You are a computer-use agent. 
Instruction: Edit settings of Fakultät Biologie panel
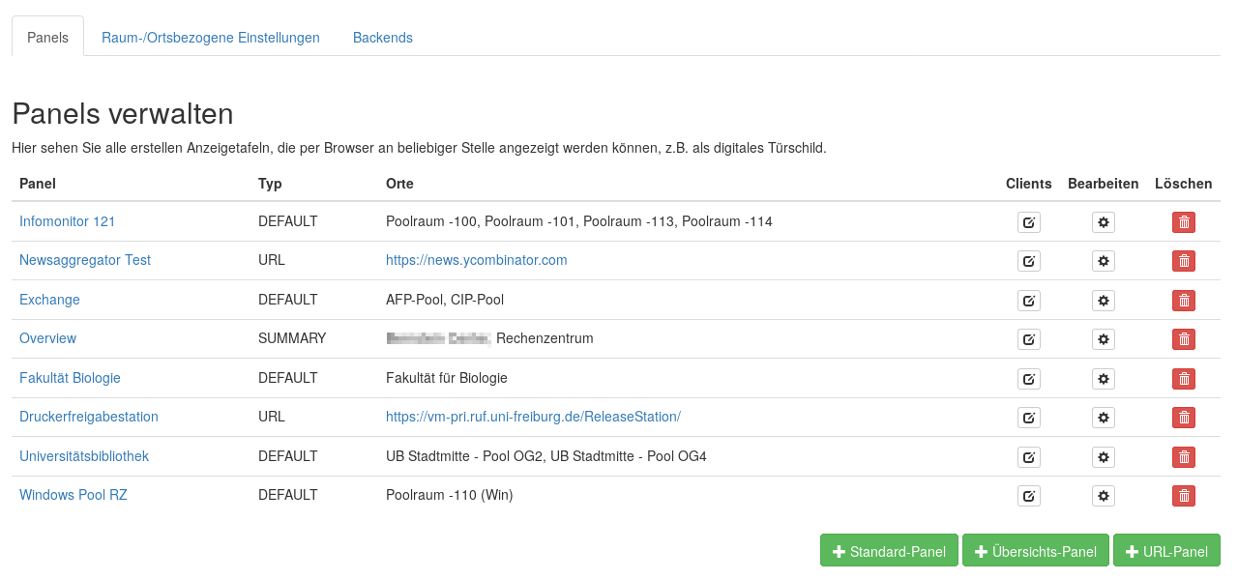(1104, 378)
